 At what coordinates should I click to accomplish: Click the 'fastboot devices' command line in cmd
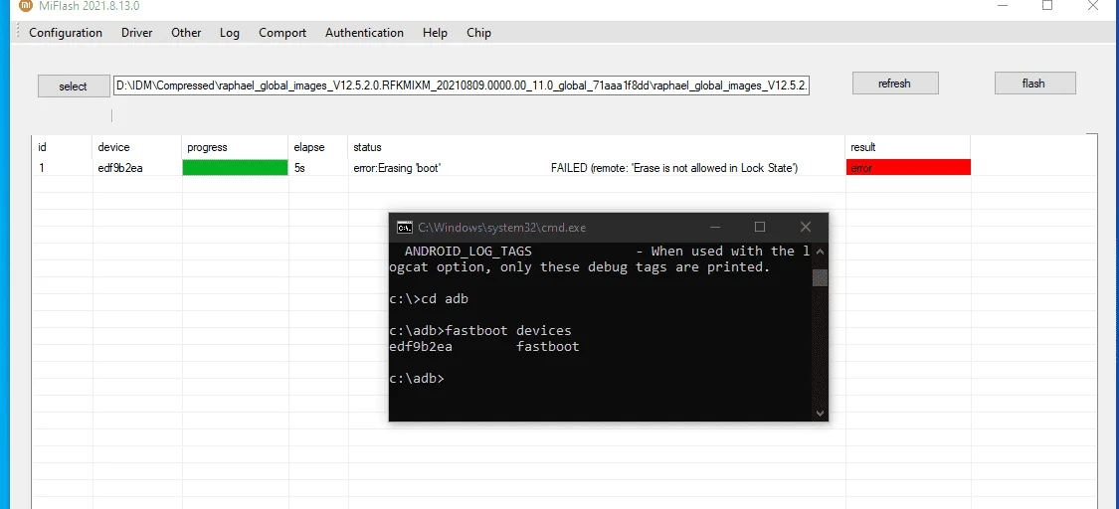click(x=480, y=331)
